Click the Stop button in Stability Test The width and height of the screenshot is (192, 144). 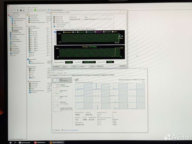coord(64,67)
